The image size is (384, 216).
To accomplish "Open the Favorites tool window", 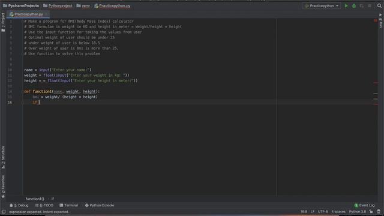I will click(x=3, y=187).
